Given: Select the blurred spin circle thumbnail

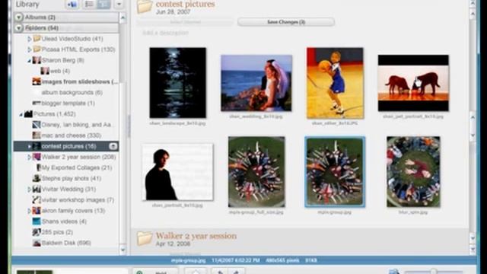Looking at the screenshot, I should [413, 172].
